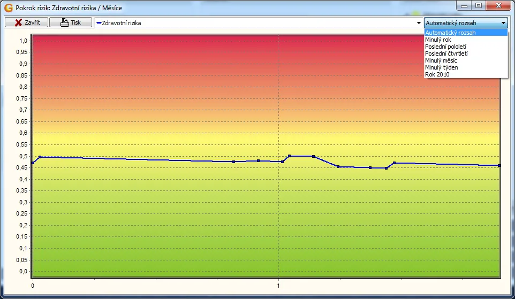Select Minulý týden range option
Viewport: 515px width, 299px height.
[x=441, y=67]
